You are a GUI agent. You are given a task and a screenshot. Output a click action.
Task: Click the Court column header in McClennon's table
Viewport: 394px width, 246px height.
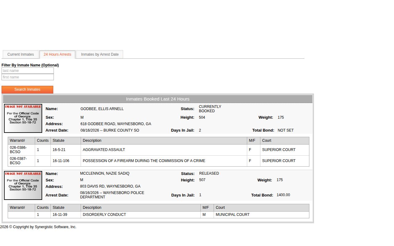pos(261,208)
